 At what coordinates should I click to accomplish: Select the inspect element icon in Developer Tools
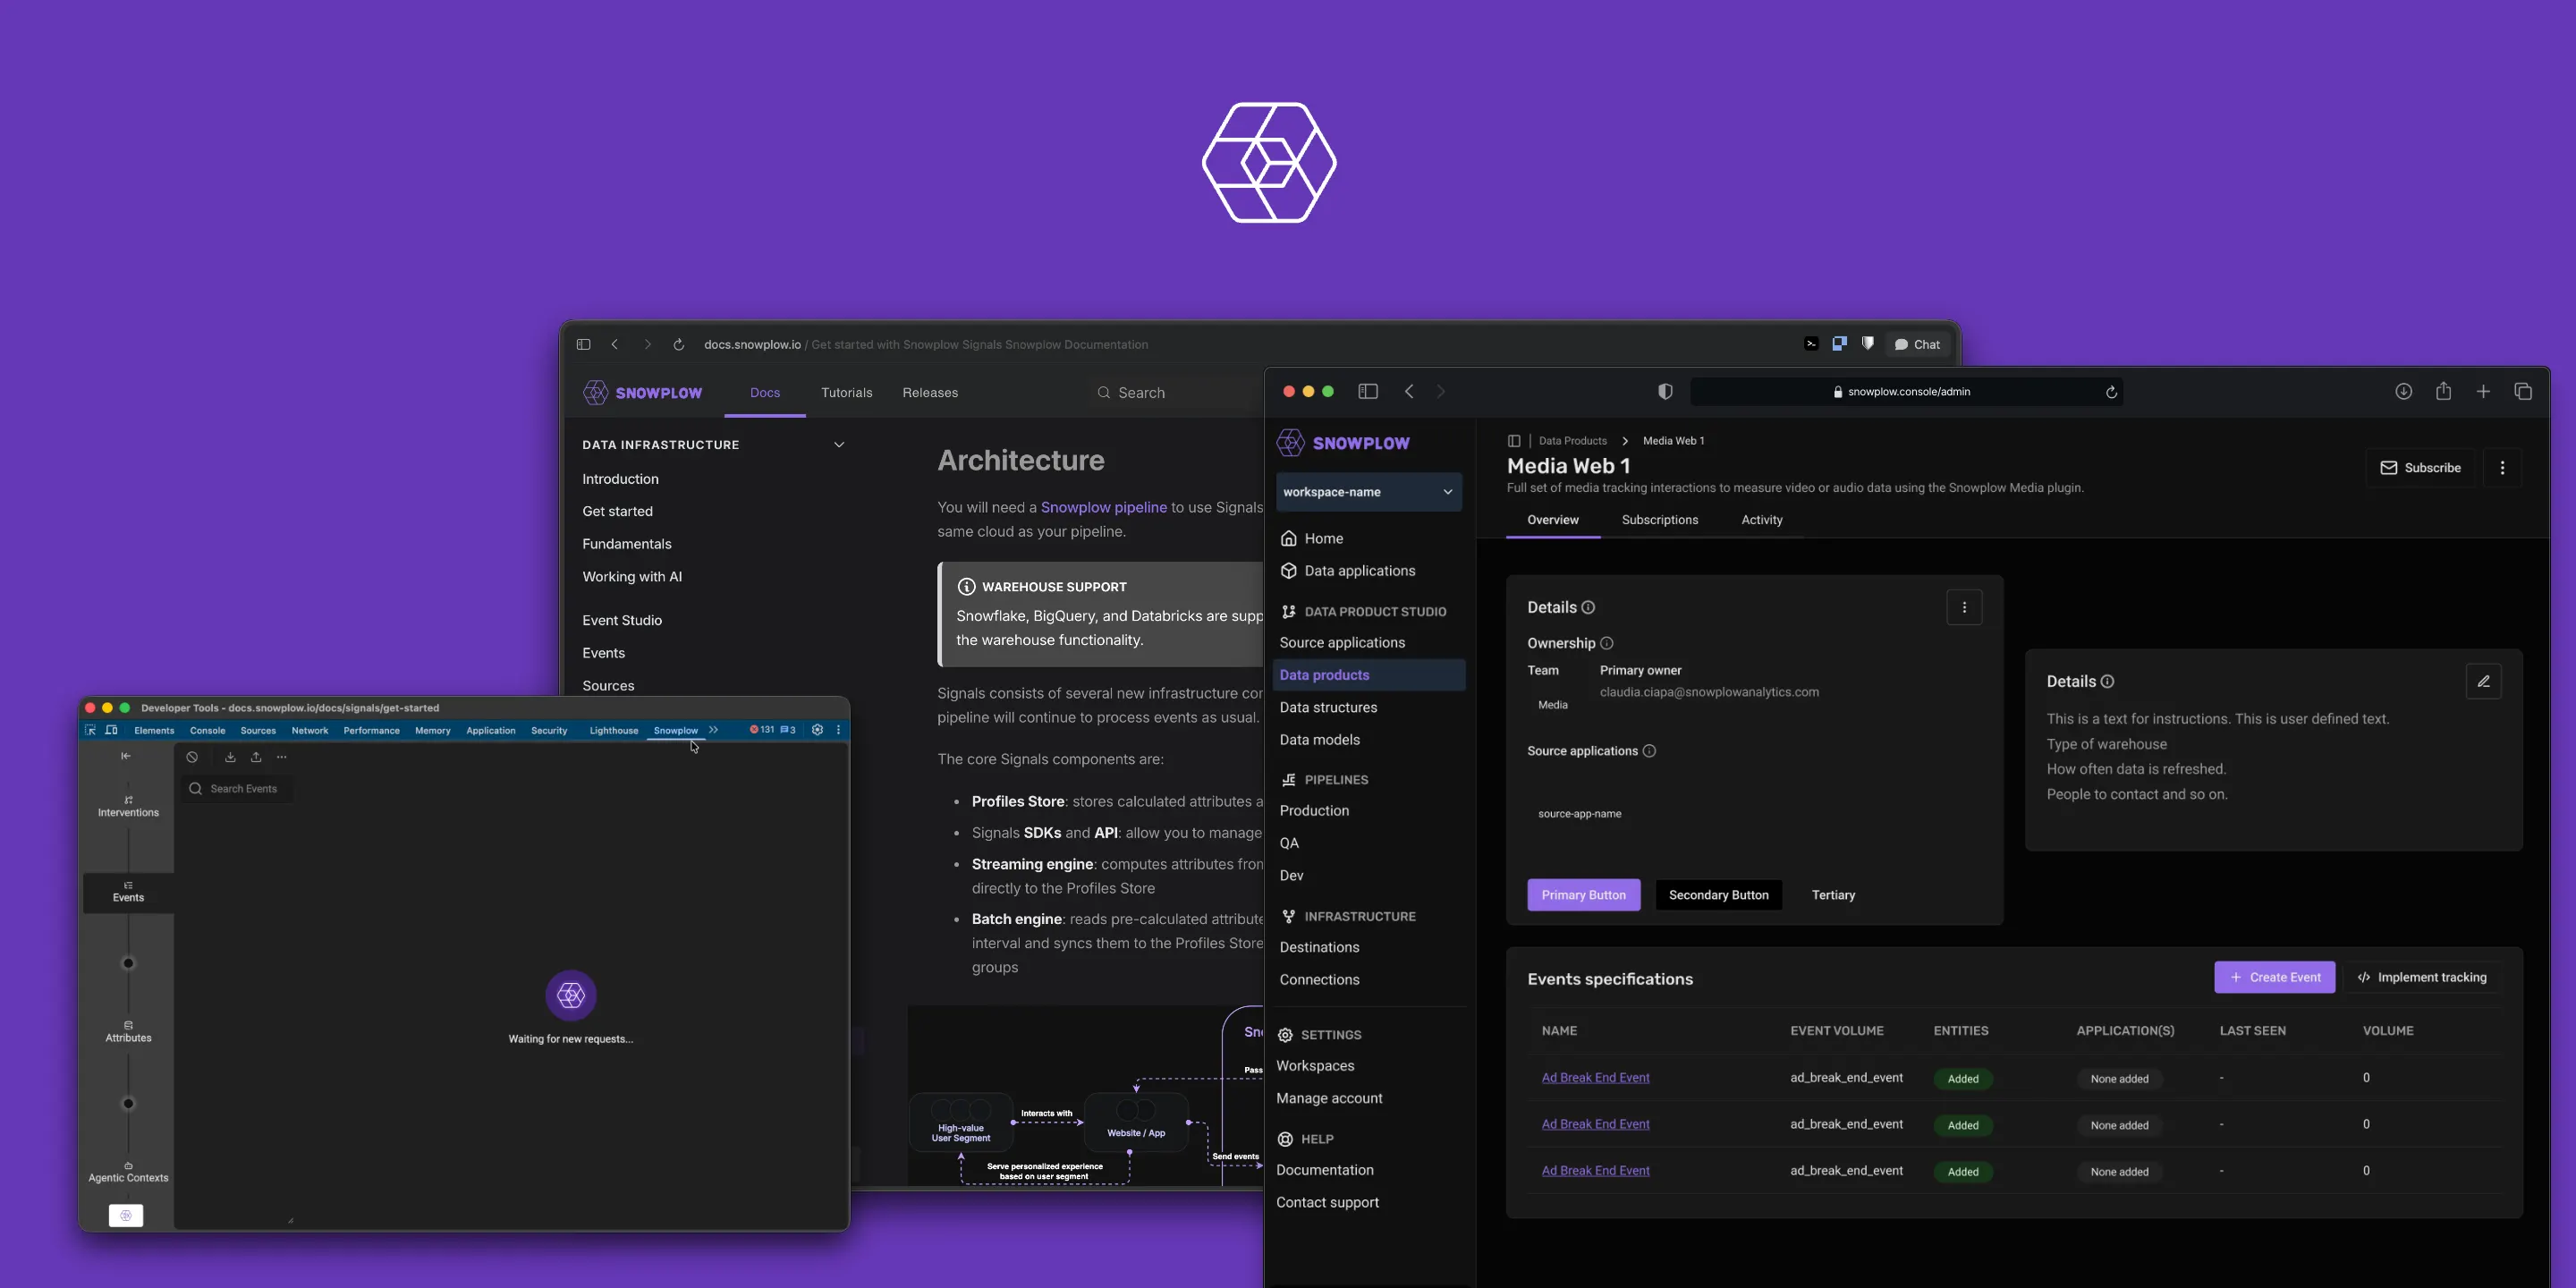point(90,730)
